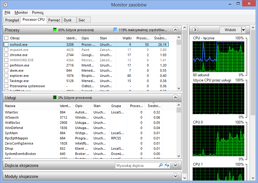This screenshot has width=258, height=183.
Task: Select the Procesor CPU tab
Action: click(34, 20)
